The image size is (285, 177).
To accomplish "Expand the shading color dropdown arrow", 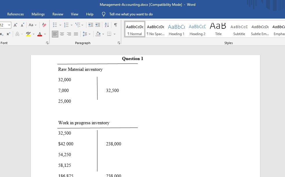I will [103, 34].
